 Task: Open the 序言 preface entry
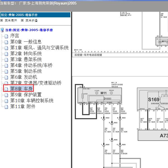coord(15,36)
